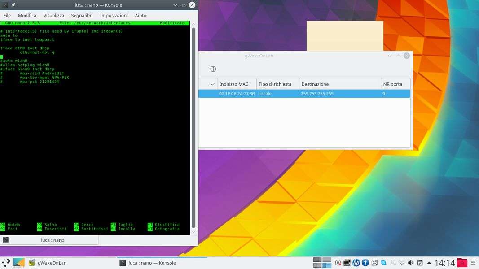The width and height of the screenshot is (479, 269).
Task: Open Skype from the system tray
Action: tap(383, 263)
